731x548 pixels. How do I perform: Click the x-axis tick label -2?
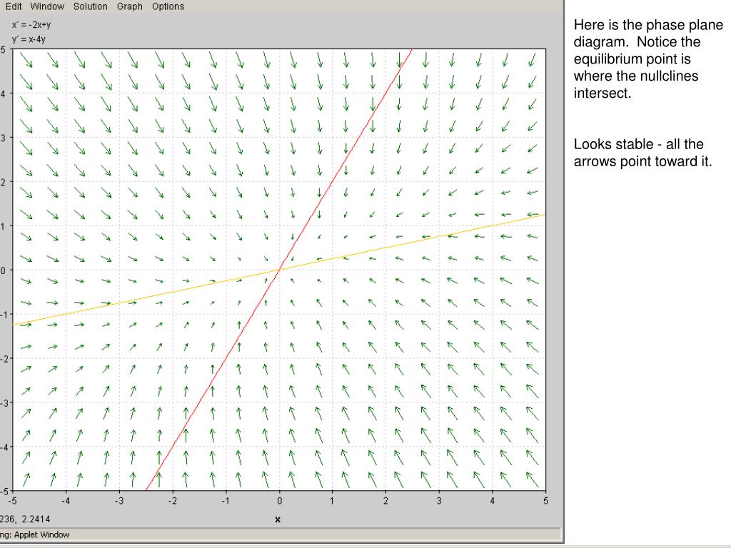pyautogui.click(x=172, y=501)
